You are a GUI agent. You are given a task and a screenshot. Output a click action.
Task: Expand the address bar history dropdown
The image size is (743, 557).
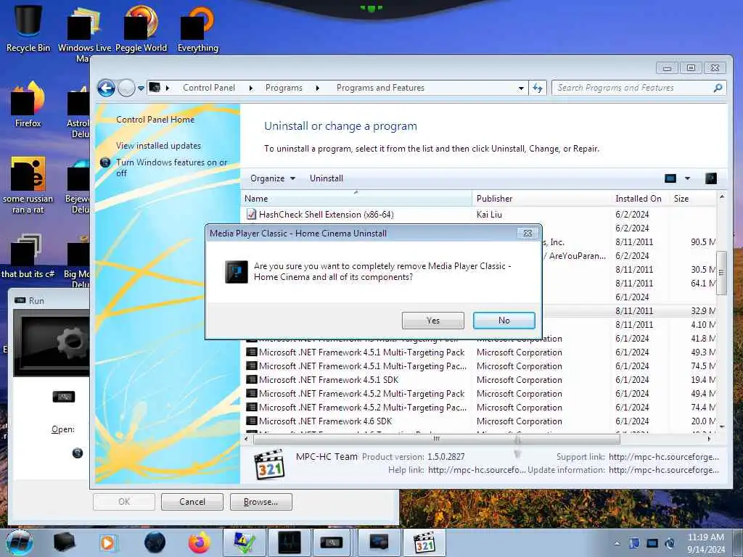[x=521, y=88]
